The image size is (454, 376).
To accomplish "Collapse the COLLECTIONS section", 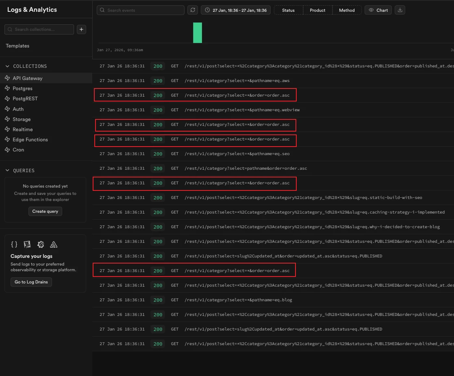I will point(7,66).
